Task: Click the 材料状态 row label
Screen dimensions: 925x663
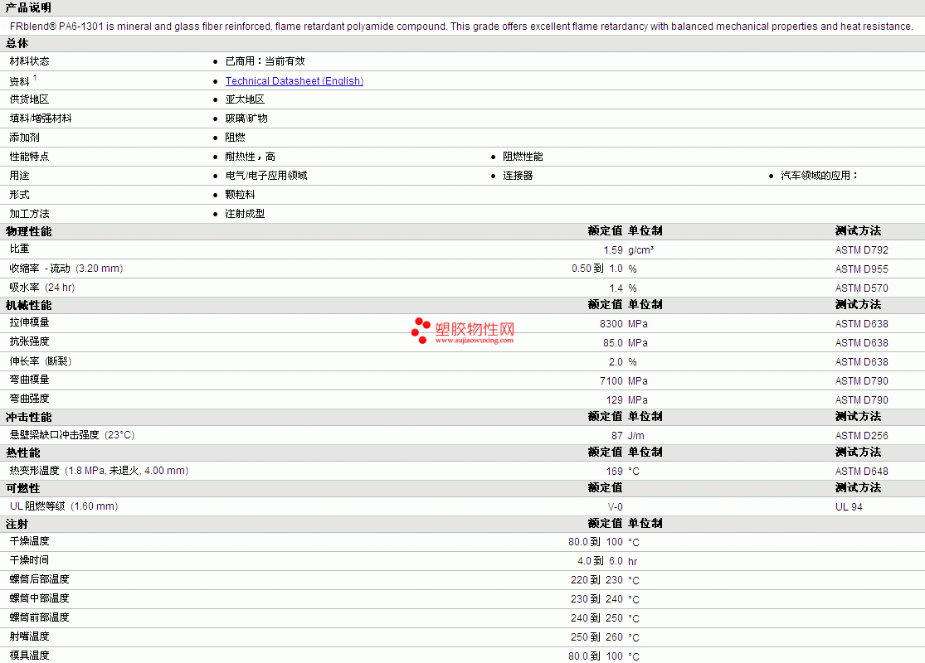Action: click(30, 61)
